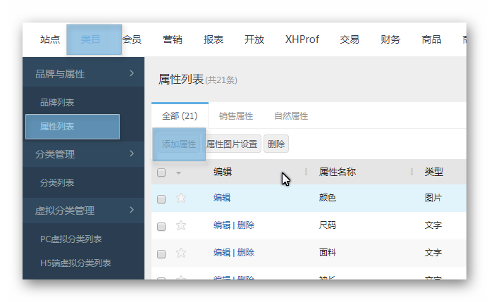Toggle the select-all checkbox in table header
Image resolution: width=489 pixels, height=302 pixels.
tap(161, 172)
